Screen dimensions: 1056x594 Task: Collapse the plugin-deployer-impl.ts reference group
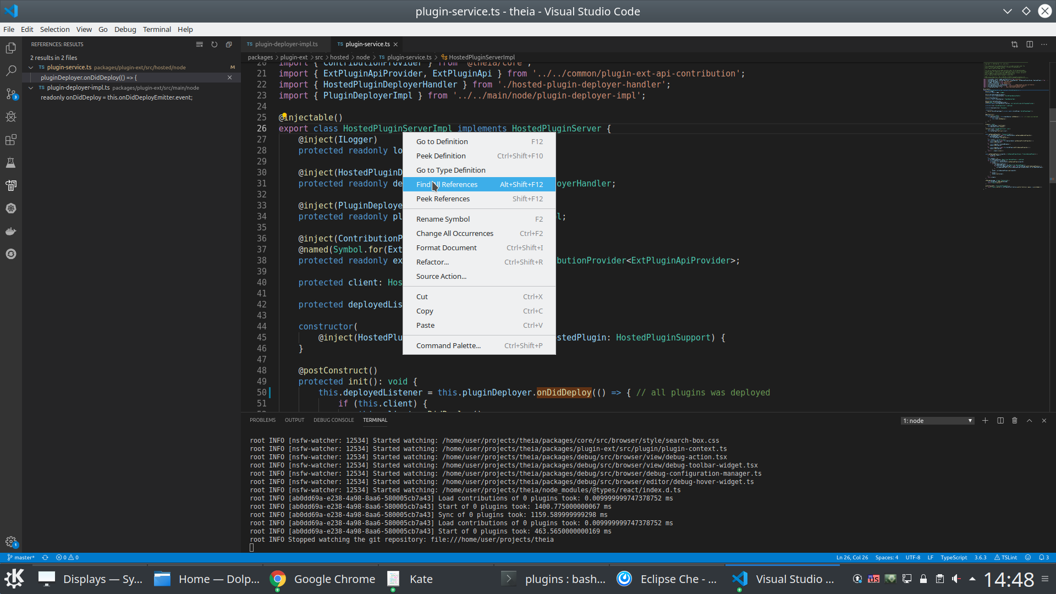click(31, 87)
